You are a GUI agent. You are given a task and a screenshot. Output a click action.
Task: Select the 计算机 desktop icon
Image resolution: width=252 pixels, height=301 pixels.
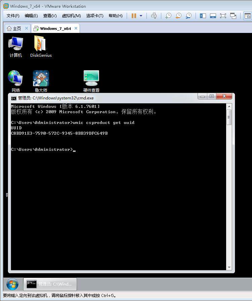[15, 47]
